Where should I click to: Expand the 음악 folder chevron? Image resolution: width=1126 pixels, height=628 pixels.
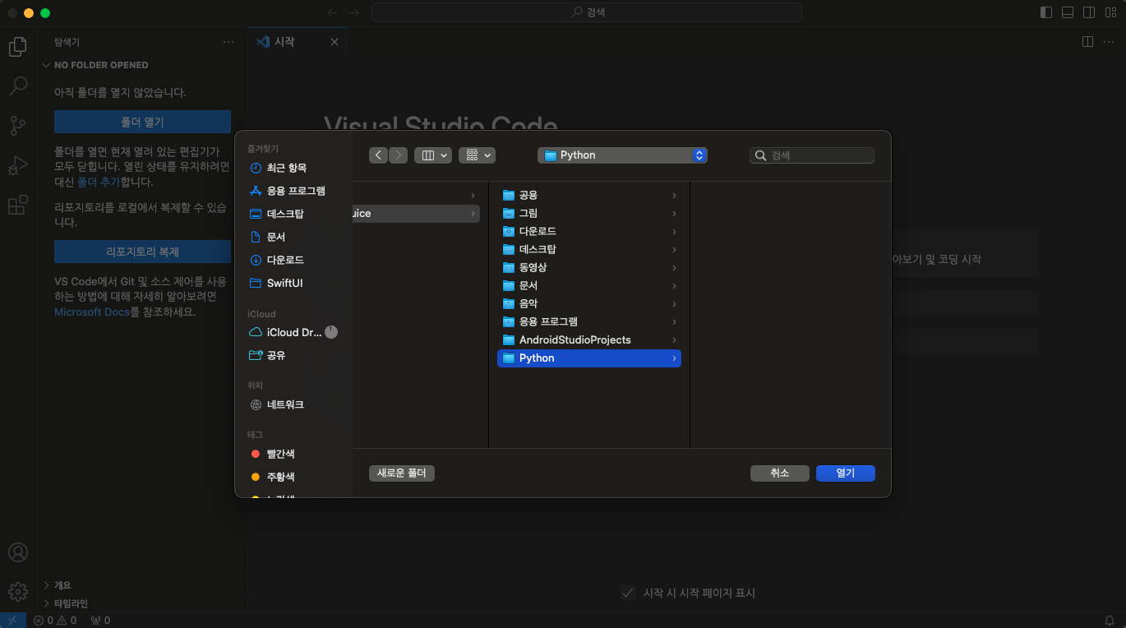tap(674, 303)
